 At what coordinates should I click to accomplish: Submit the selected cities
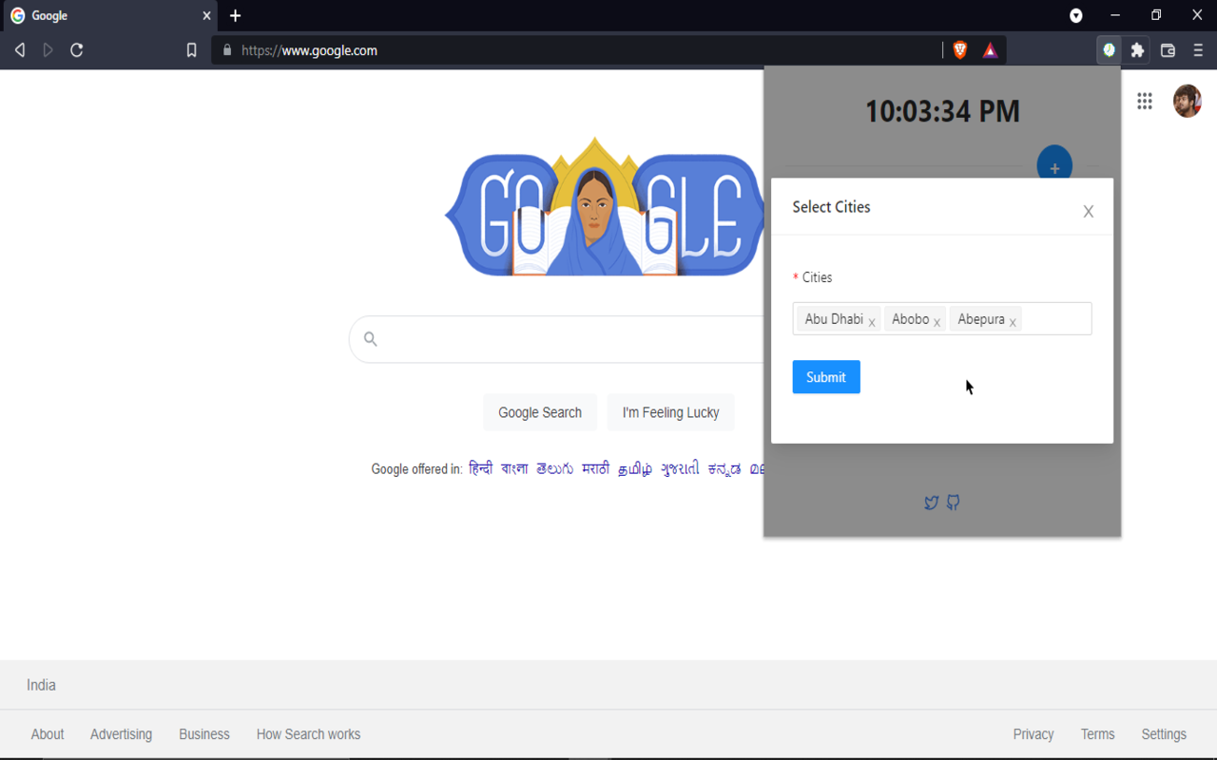tap(826, 377)
